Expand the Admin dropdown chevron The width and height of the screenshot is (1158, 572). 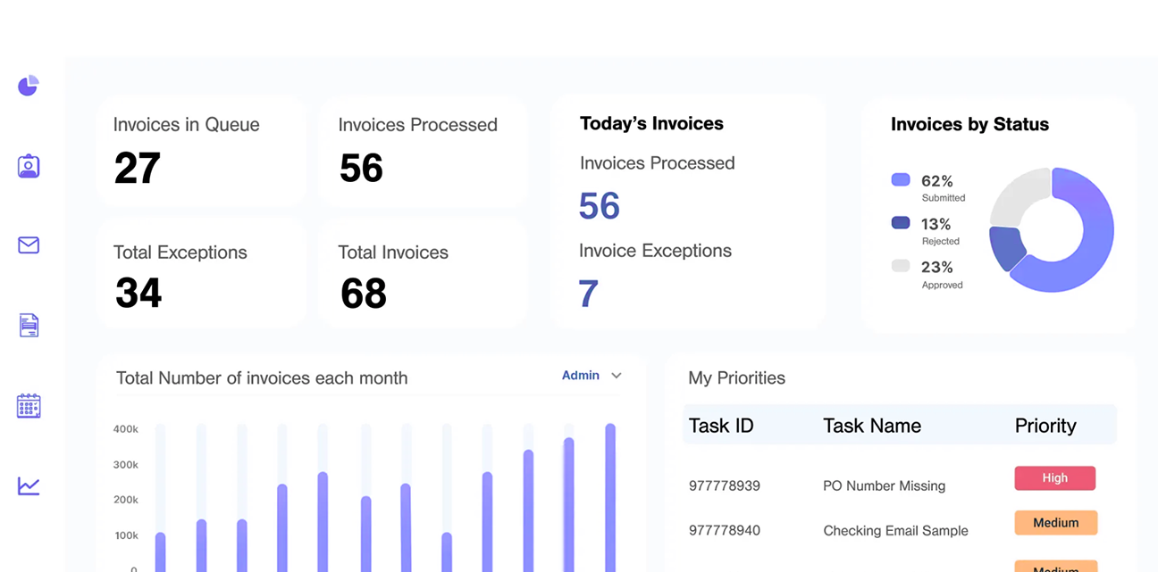click(617, 376)
